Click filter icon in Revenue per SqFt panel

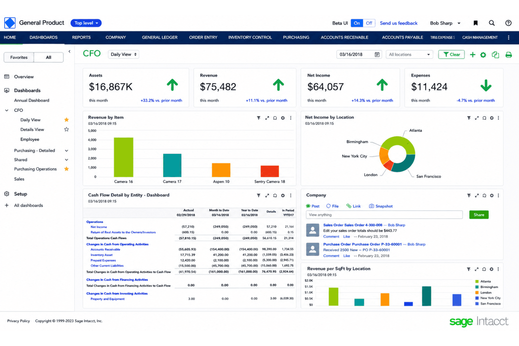click(469, 269)
